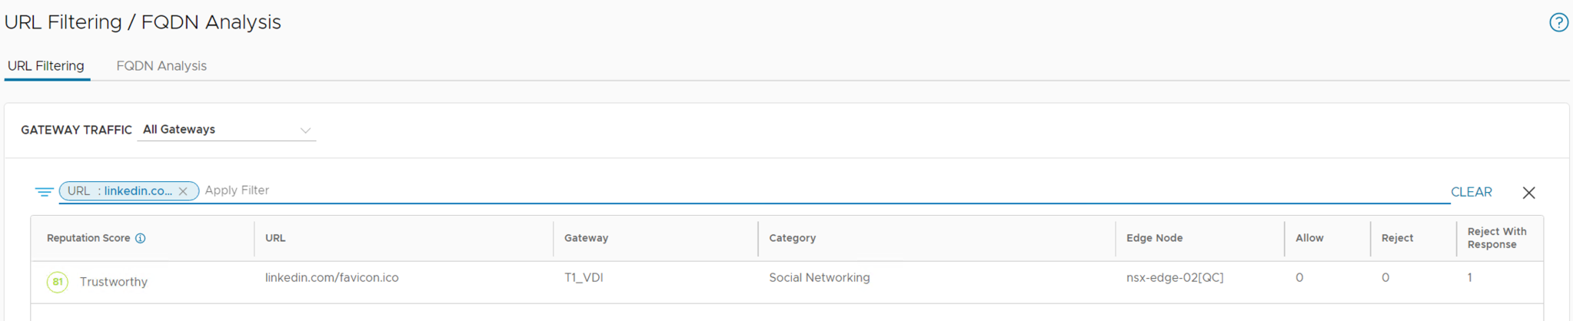
Task: Select the URL Filtering tab
Action: point(46,66)
